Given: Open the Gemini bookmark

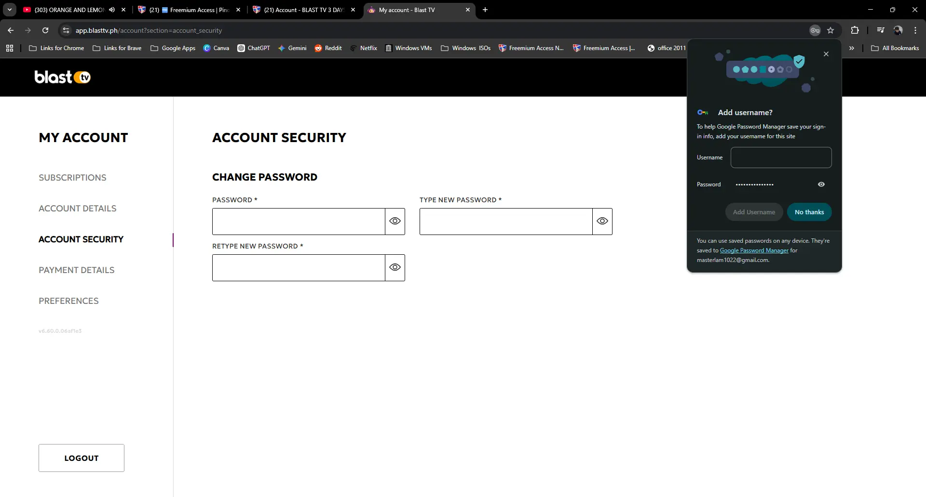Looking at the screenshot, I should [292, 48].
